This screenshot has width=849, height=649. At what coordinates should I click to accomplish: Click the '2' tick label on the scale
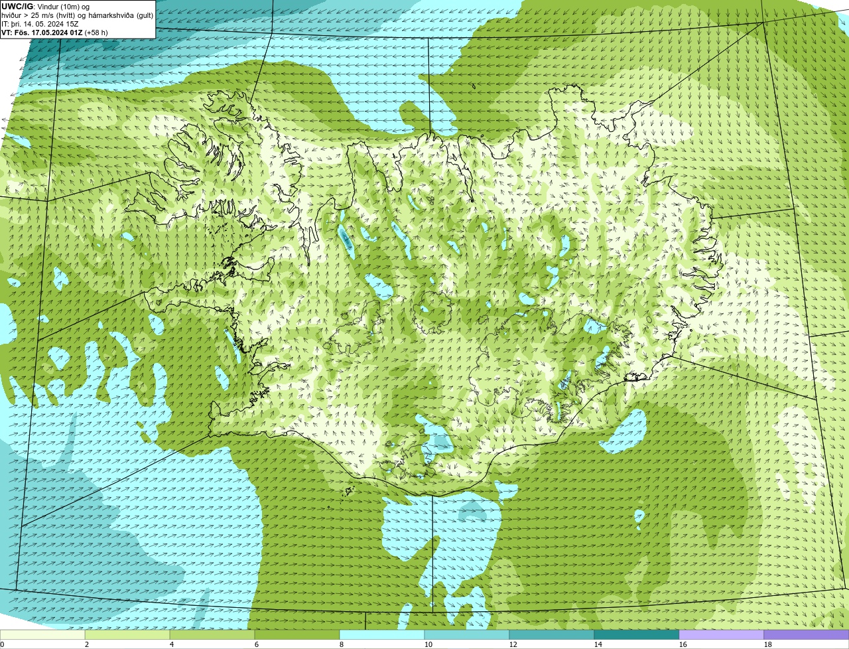coord(87,644)
